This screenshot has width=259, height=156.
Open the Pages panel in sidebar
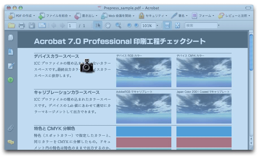pos(11,38)
